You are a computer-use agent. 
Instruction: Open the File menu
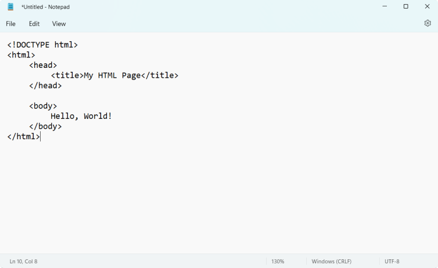pyautogui.click(x=11, y=24)
